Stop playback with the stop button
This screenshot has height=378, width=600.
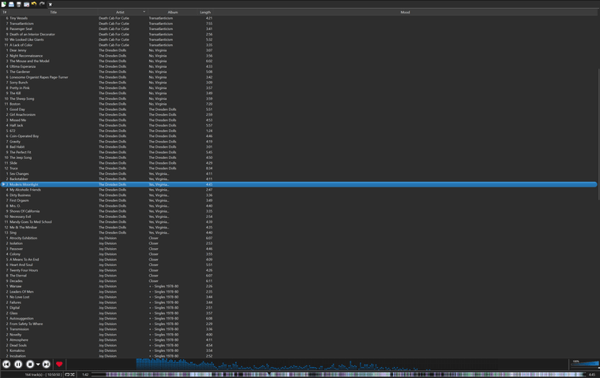click(x=30, y=365)
